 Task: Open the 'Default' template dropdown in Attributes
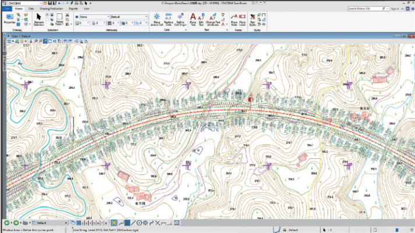129,17
